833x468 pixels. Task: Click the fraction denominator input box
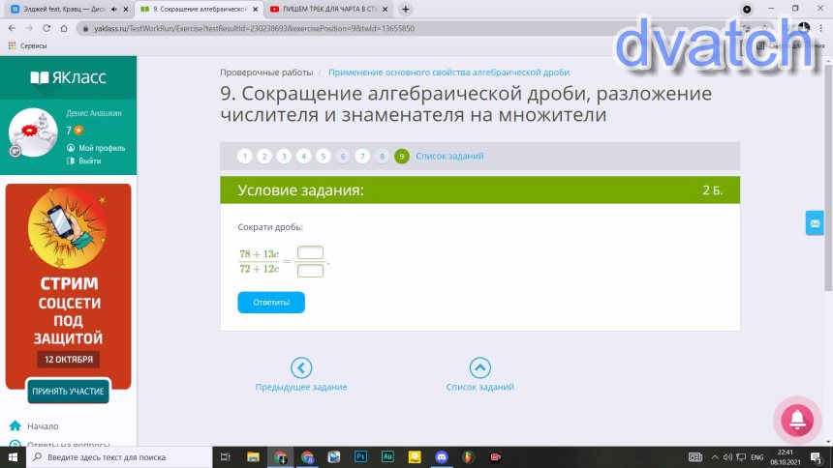tap(310, 271)
